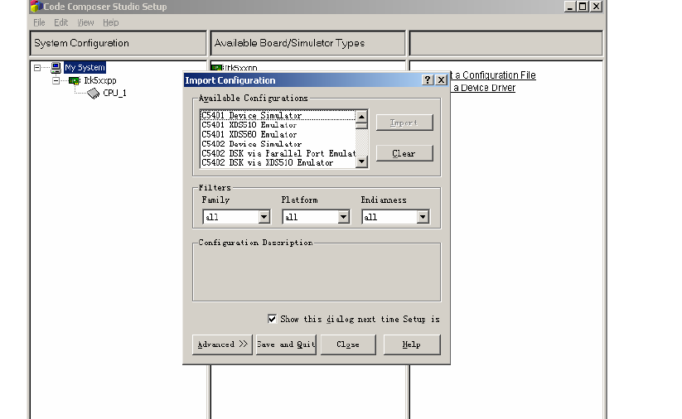Open the Family filter dropdown
The width and height of the screenshot is (682, 419).
tap(264, 217)
